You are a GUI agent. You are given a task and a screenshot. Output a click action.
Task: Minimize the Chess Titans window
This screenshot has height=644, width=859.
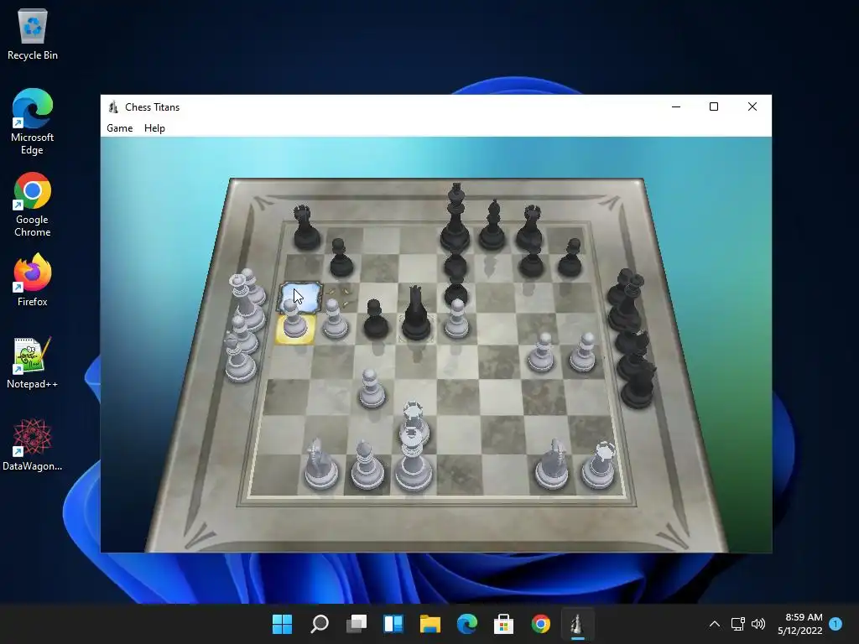coord(676,106)
